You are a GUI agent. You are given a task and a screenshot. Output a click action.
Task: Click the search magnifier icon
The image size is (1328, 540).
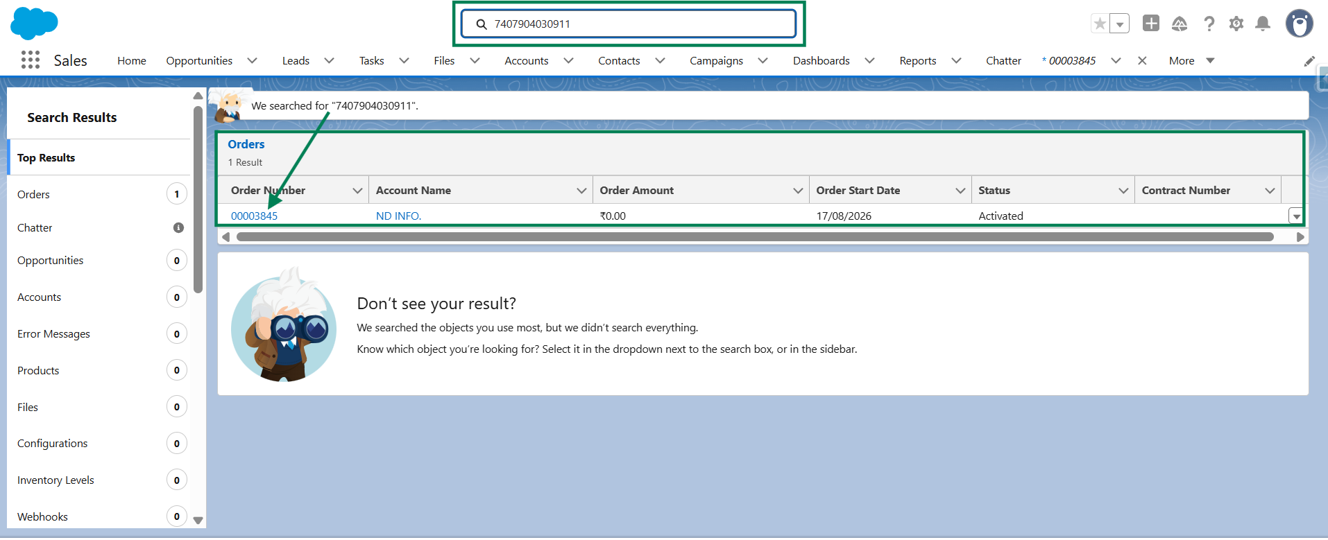[x=482, y=24]
